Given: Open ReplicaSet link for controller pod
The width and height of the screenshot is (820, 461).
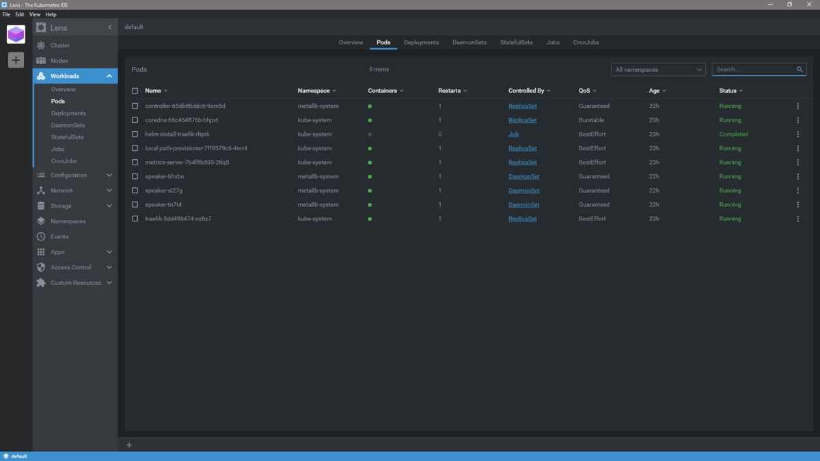Looking at the screenshot, I should coord(522,106).
